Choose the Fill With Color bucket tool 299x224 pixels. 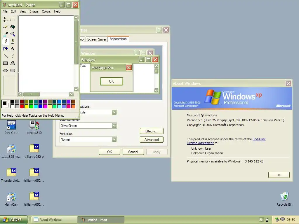pyautogui.click(x=13, y=27)
